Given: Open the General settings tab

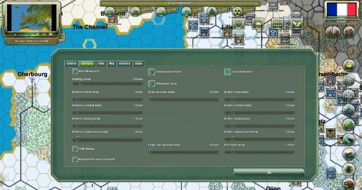Looking at the screenshot, I should (x=71, y=64).
